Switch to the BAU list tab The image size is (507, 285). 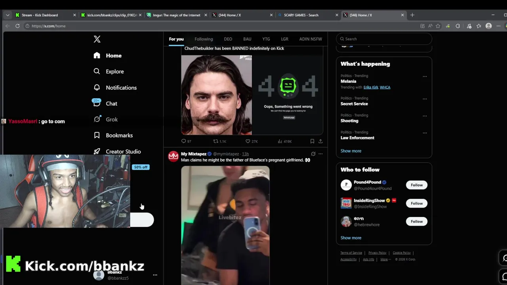click(247, 39)
